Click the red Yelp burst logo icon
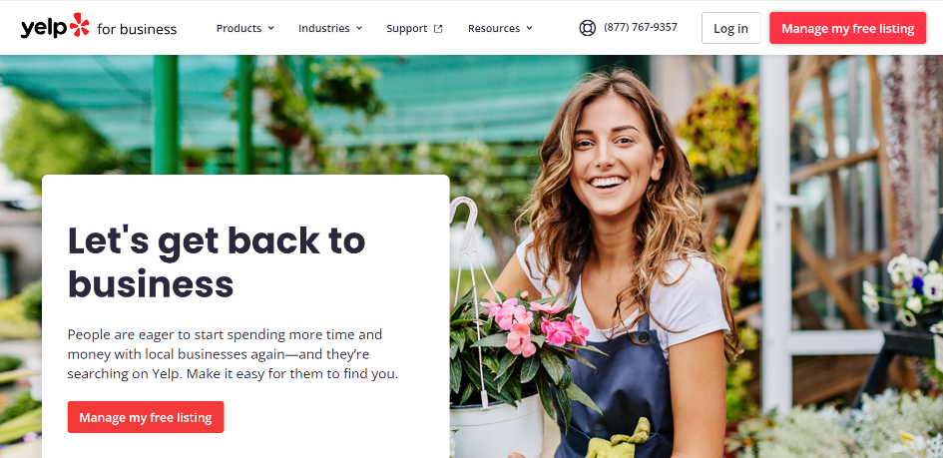This screenshot has width=943, height=458. tap(80, 25)
